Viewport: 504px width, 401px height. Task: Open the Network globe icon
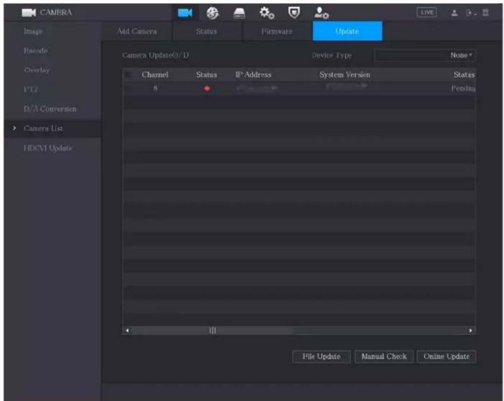212,13
